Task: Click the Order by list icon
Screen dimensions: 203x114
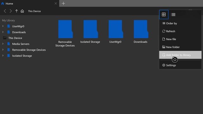Action: click(x=164, y=23)
